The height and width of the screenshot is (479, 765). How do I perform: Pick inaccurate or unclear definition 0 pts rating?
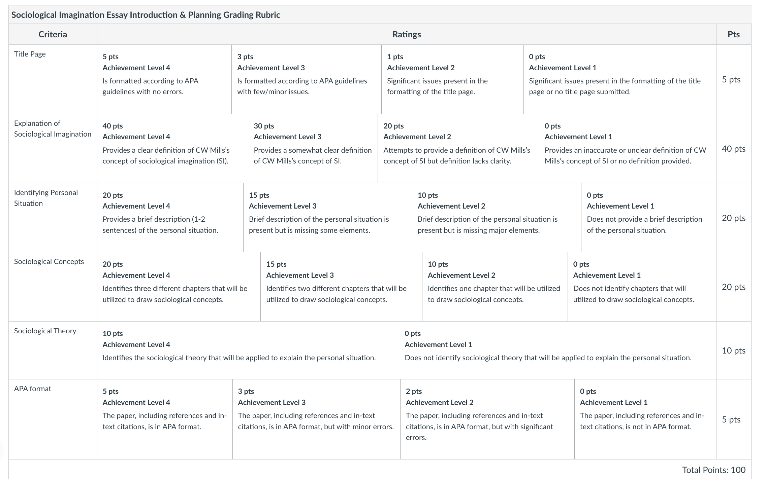628,148
